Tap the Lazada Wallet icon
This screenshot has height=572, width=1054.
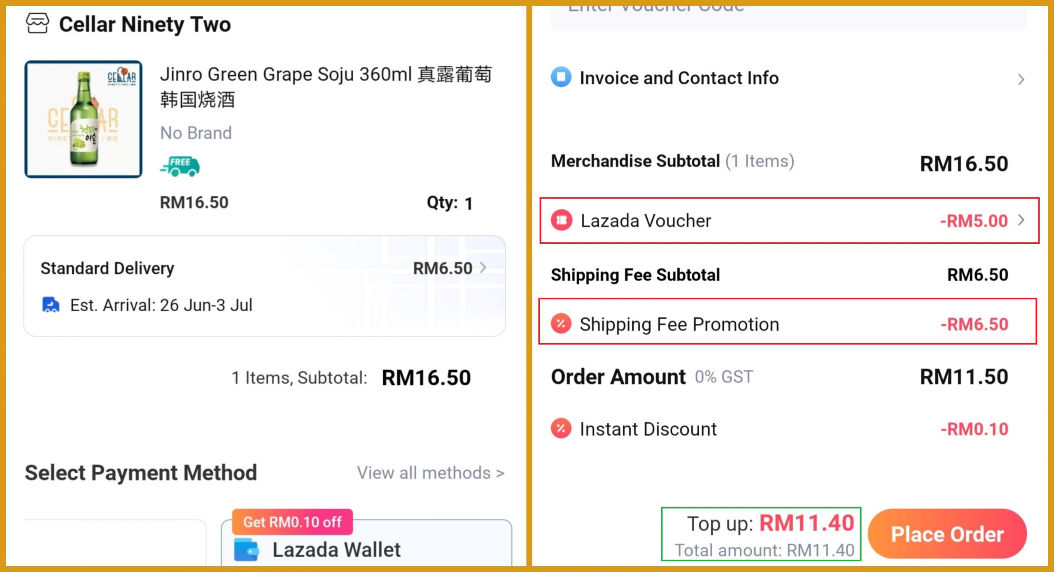click(x=246, y=550)
